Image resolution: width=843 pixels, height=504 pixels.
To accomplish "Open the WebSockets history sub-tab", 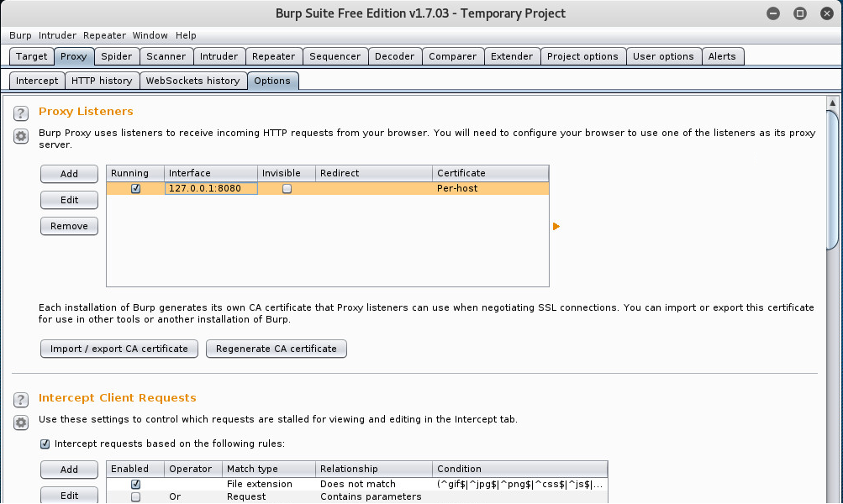I will (193, 81).
